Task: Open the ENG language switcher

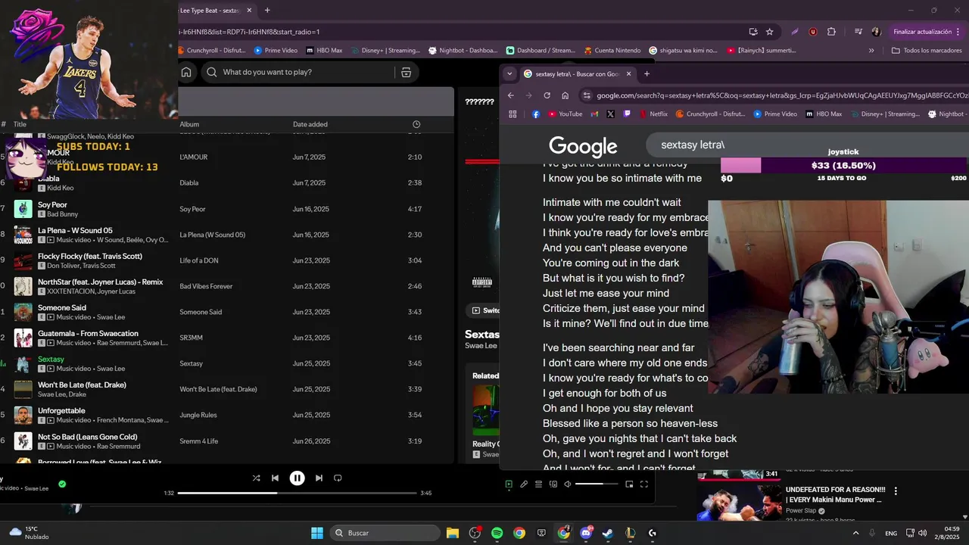Action: [891, 533]
